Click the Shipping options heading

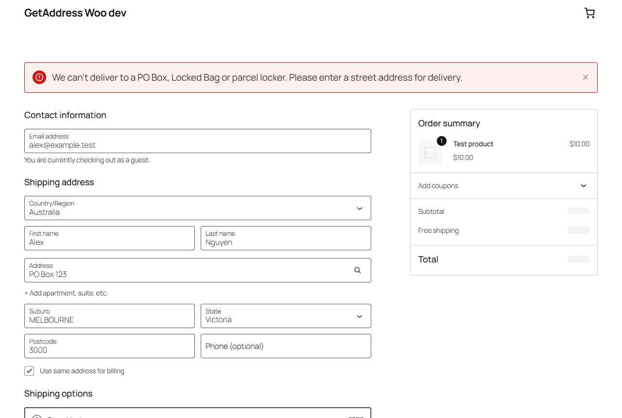[x=58, y=394]
